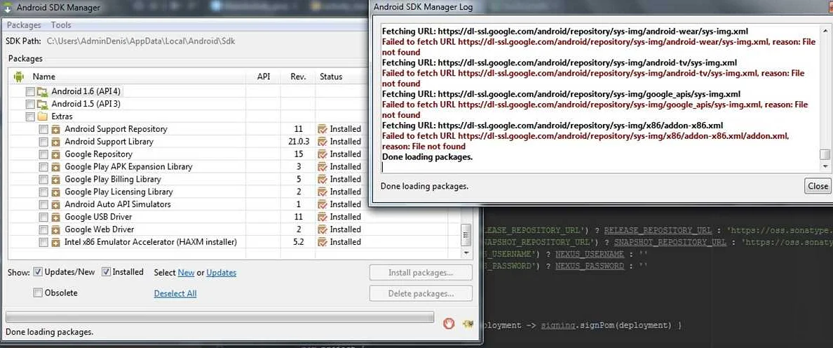Click the red stop loading icon
The image size is (833, 348).
449,323
